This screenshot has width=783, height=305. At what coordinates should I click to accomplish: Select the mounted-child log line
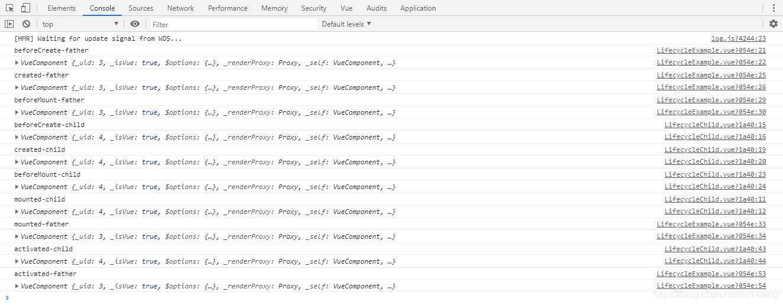(40, 199)
